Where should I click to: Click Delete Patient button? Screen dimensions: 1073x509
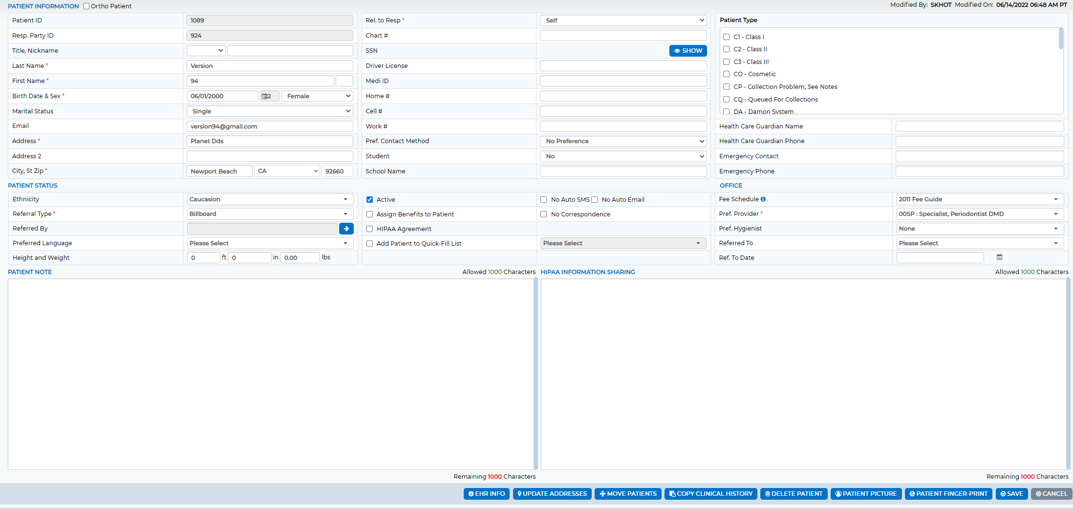coord(794,494)
